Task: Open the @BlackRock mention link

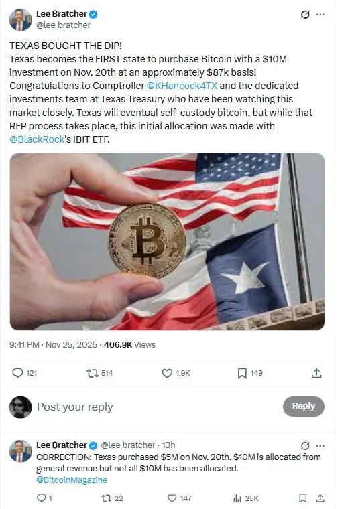Action: (37, 139)
